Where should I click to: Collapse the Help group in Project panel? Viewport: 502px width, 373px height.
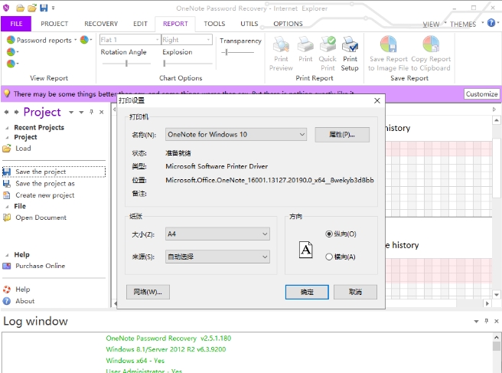point(7,255)
